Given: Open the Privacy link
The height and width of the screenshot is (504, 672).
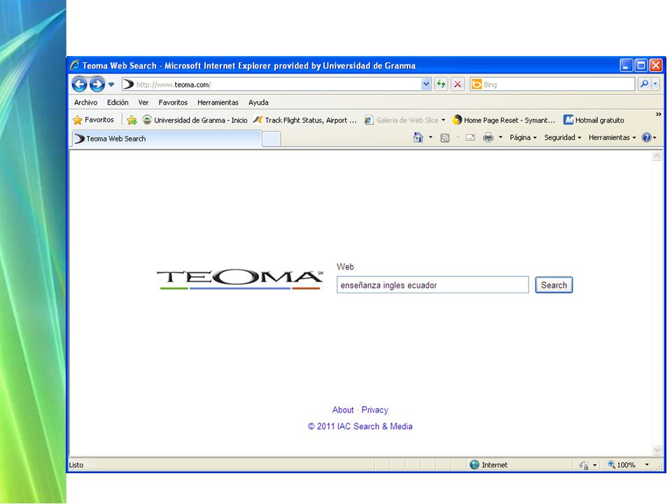Looking at the screenshot, I should tap(374, 409).
